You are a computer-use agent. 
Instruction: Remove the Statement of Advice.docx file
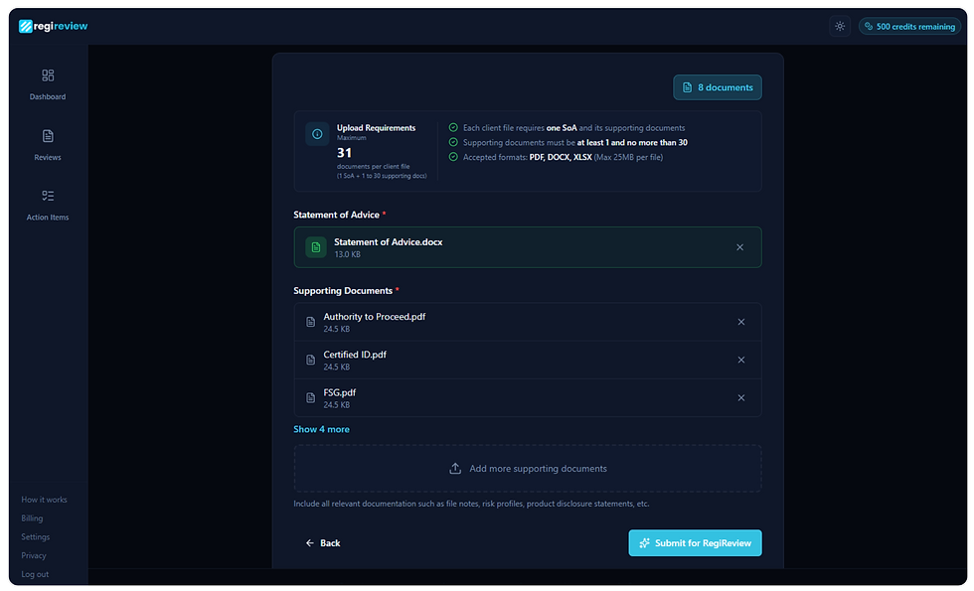[739, 247]
